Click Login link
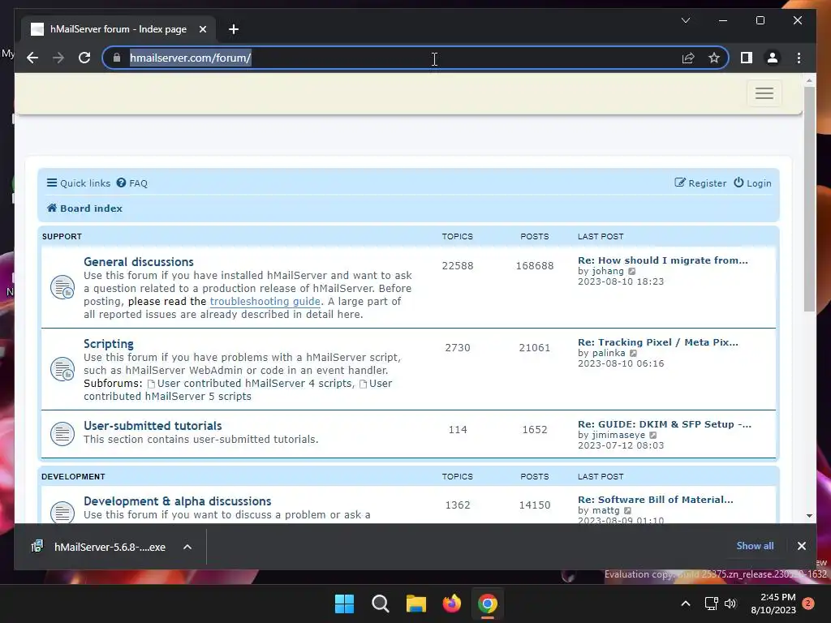This screenshot has width=831, height=623. (752, 183)
